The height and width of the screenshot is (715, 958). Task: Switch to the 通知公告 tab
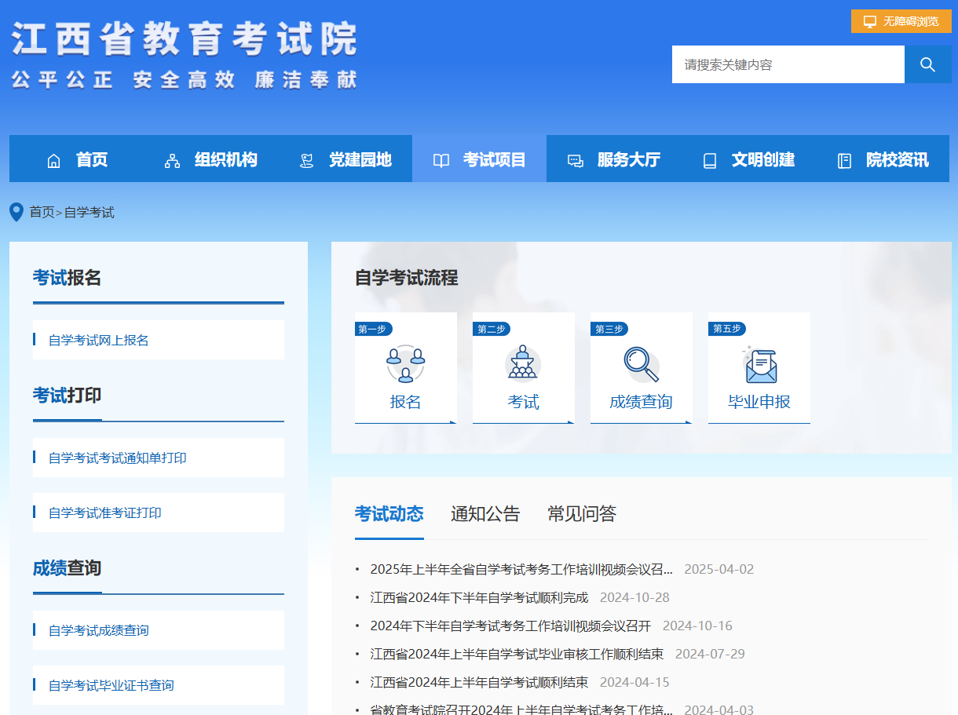tap(485, 514)
